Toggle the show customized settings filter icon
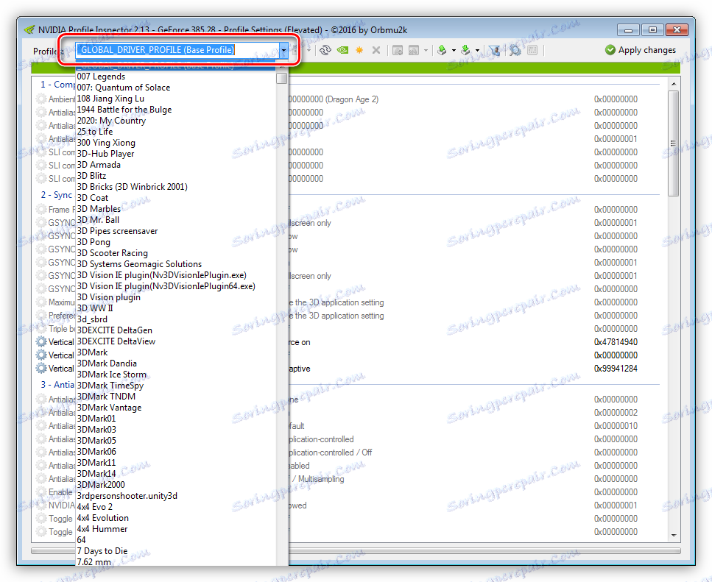Viewport: 712px width, 582px height. tap(494, 50)
